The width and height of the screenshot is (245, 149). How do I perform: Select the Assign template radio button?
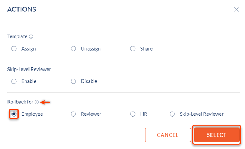(14, 48)
